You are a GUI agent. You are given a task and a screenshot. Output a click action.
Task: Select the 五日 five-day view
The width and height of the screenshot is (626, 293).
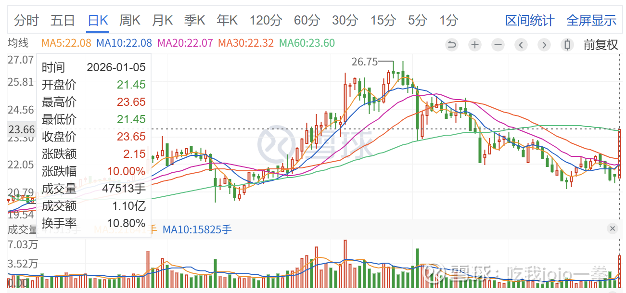coord(63,21)
